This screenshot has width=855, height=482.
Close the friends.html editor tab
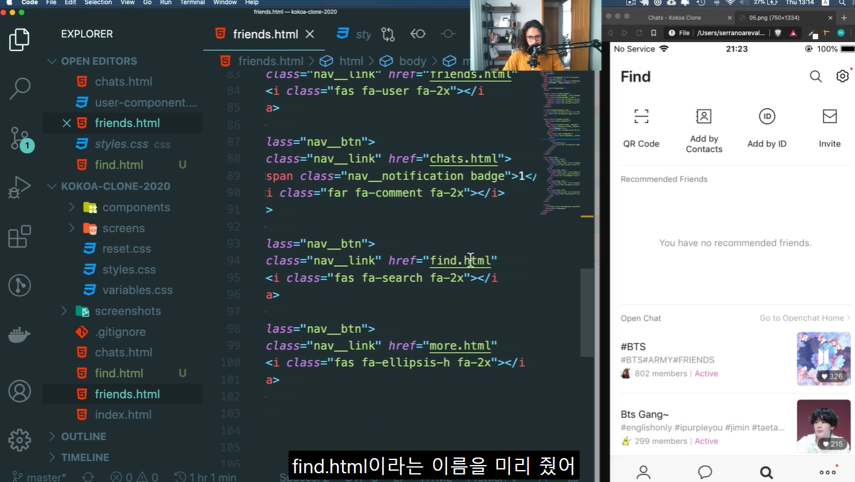(x=309, y=34)
